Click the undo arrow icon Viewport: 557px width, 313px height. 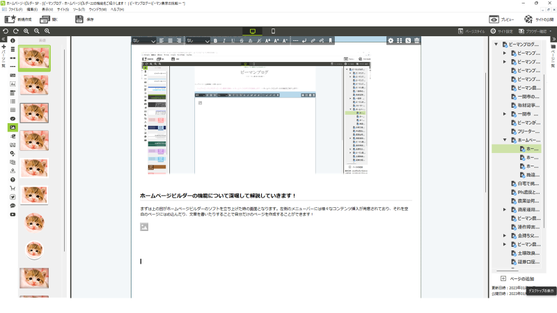pyautogui.click(x=6, y=31)
